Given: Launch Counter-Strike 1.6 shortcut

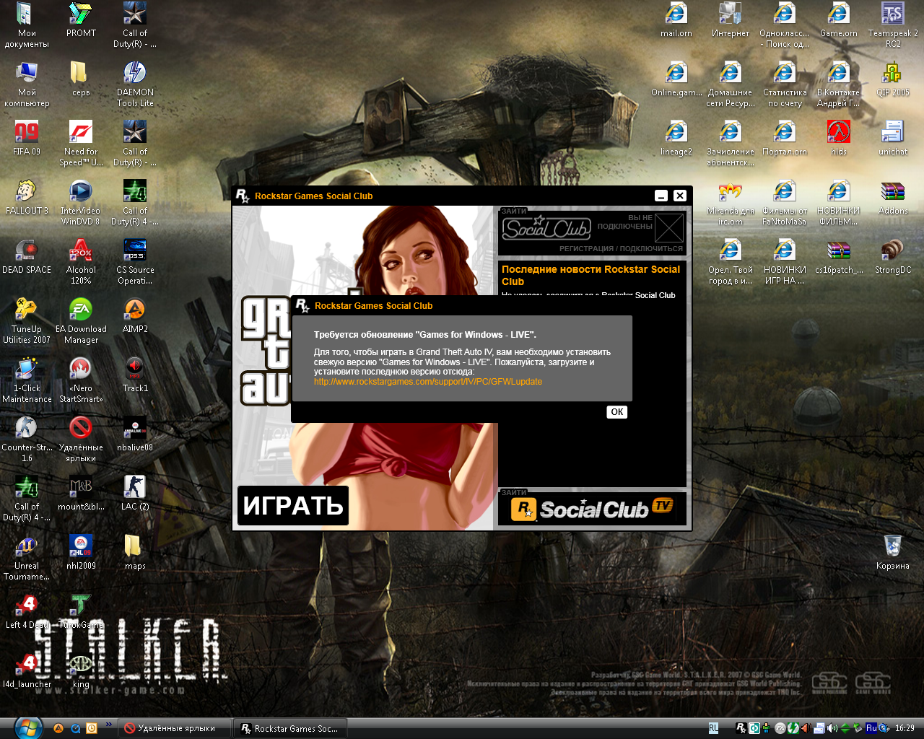Looking at the screenshot, I should (27, 429).
